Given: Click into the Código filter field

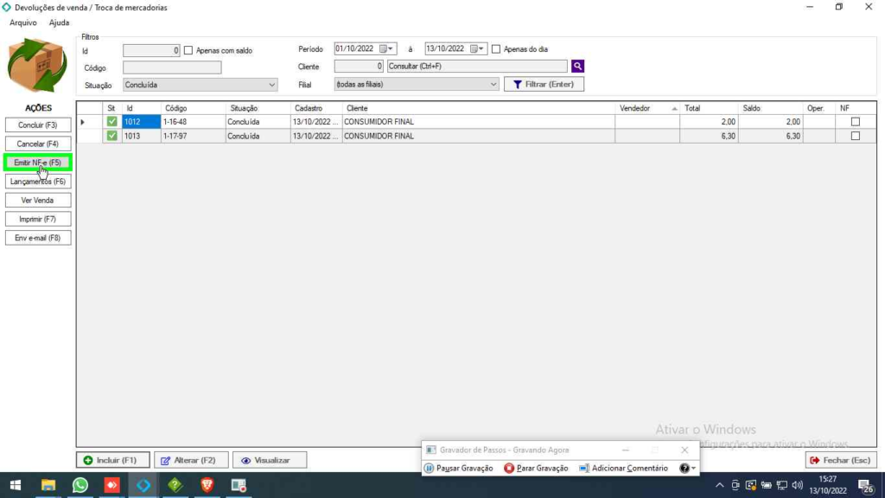Looking at the screenshot, I should (x=172, y=67).
